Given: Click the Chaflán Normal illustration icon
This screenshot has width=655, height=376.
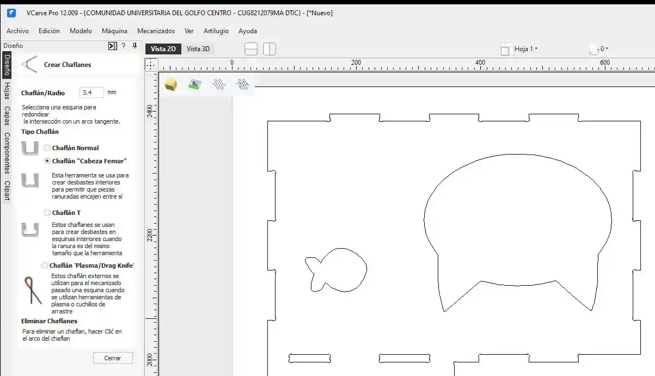Looking at the screenshot, I should coord(30,147).
